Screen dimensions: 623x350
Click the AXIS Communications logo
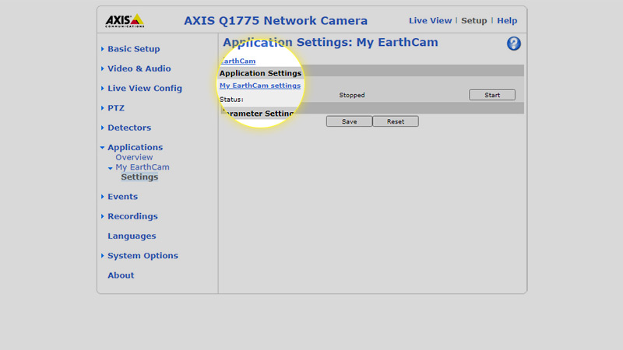pos(125,21)
